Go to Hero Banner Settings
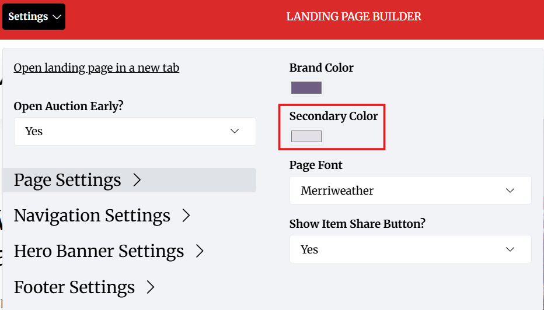 point(99,251)
